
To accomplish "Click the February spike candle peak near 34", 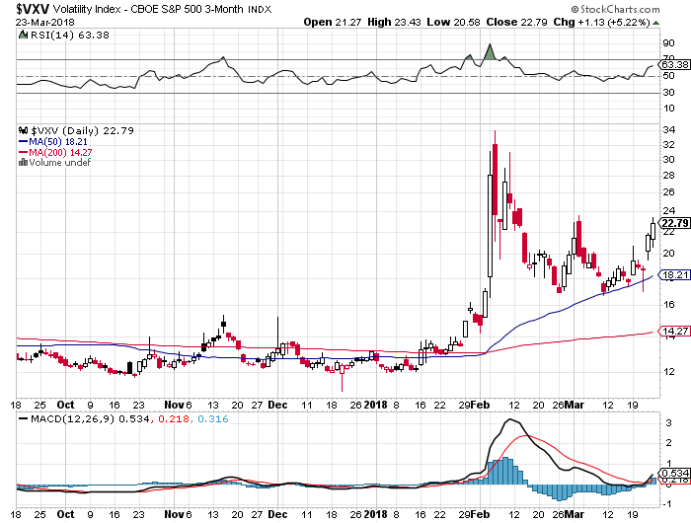I will (495, 132).
